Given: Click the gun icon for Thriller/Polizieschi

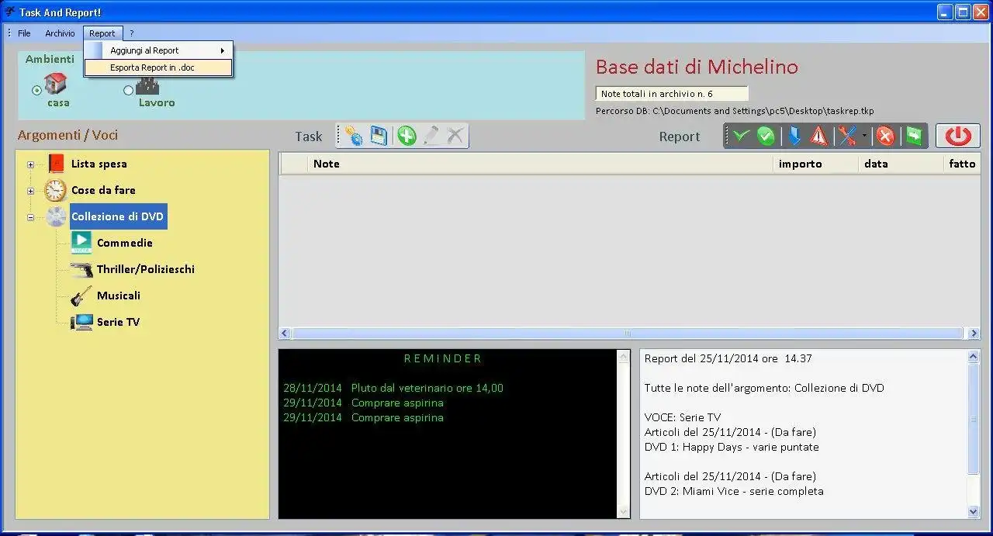Looking at the screenshot, I should pyautogui.click(x=81, y=269).
